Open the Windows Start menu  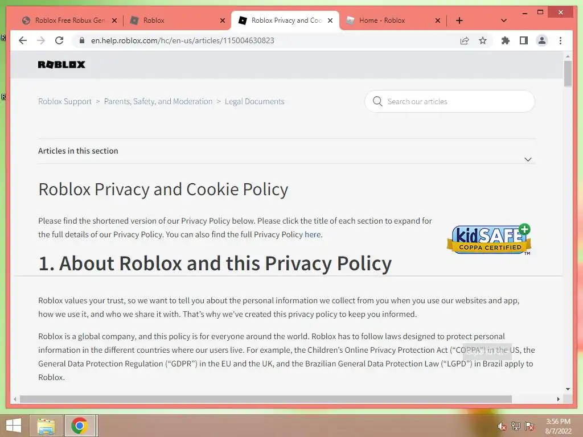point(14,426)
